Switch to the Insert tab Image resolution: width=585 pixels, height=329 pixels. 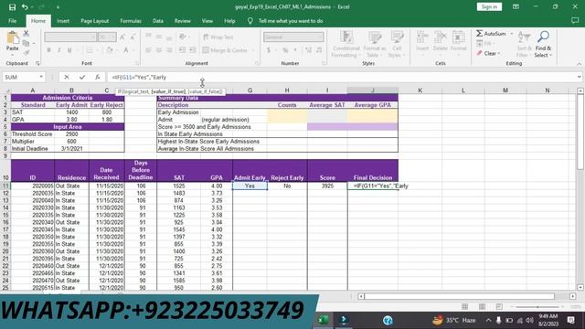tap(63, 21)
